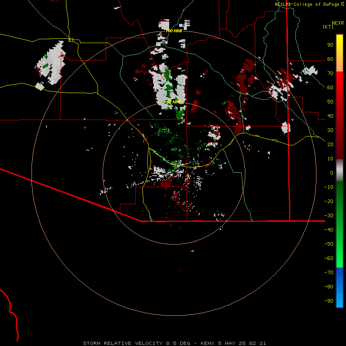
Task: Click the -90 value on velocity scale
Action: click(329, 301)
